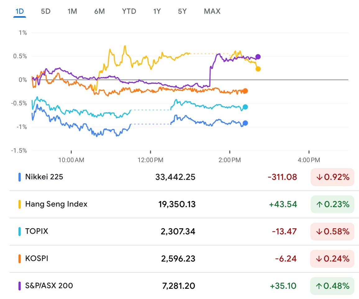The width and height of the screenshot is (359, 299).
Task: Open the Nikkei 225 index row
Action: (x=184, y=177)
